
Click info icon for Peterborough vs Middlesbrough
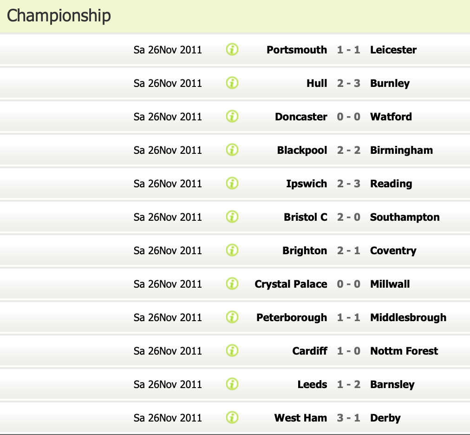(232, 317)
